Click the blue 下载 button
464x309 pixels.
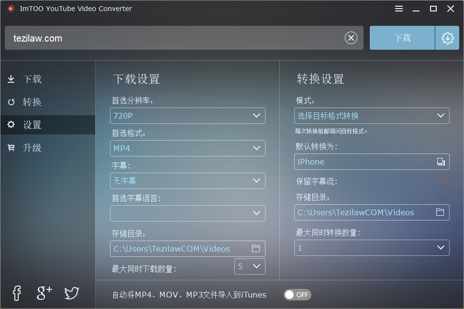402,38
